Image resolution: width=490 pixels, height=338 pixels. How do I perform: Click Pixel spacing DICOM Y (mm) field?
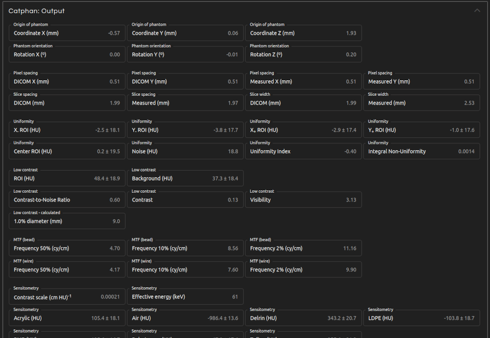click(185, 82)
